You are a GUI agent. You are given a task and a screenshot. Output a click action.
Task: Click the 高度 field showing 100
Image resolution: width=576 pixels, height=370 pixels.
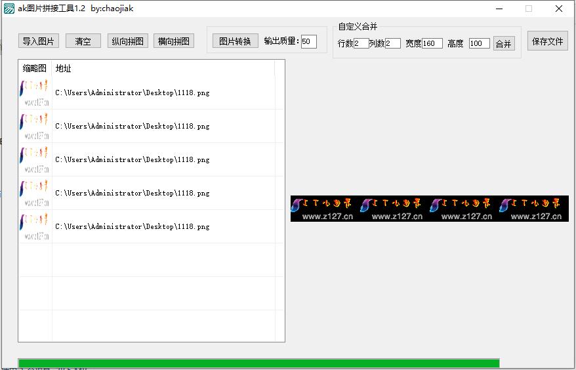(x=479, y=43)
